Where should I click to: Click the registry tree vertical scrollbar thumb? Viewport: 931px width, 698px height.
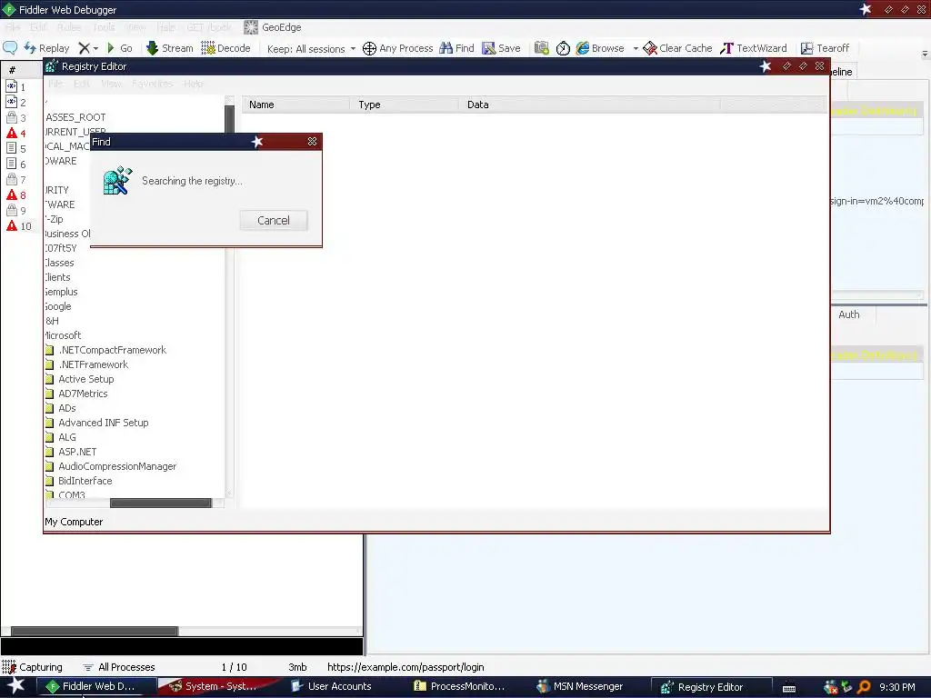pos(229,120)
